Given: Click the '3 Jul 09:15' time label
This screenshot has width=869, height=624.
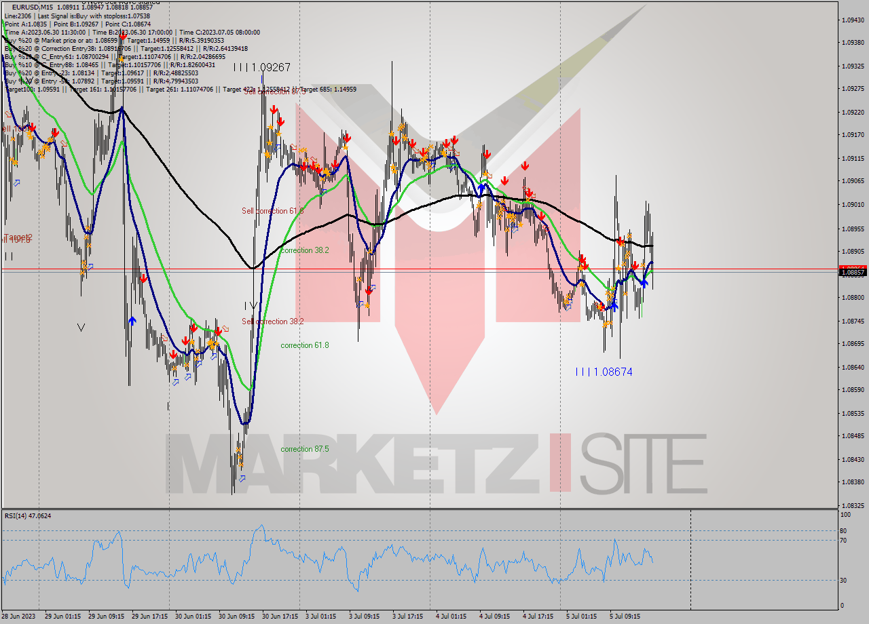Looking at the screenshot, I should pyautogui.click(x=364, y=617).
